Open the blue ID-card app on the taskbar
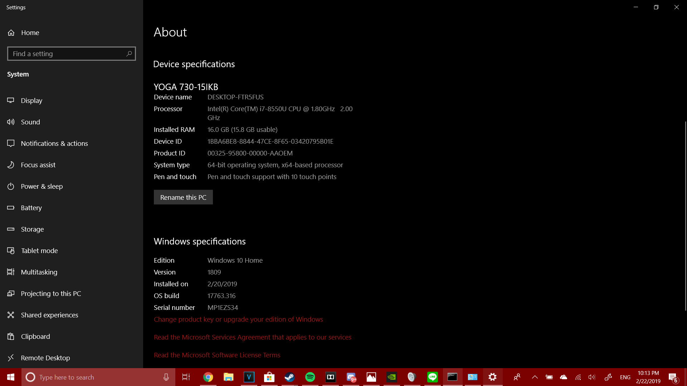This screenshot has height=386, width=687. click(x=473, y=377)
